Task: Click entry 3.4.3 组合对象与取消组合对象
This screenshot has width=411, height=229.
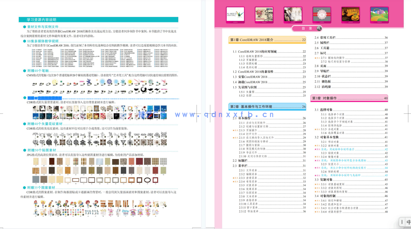Action: point(354,208)
